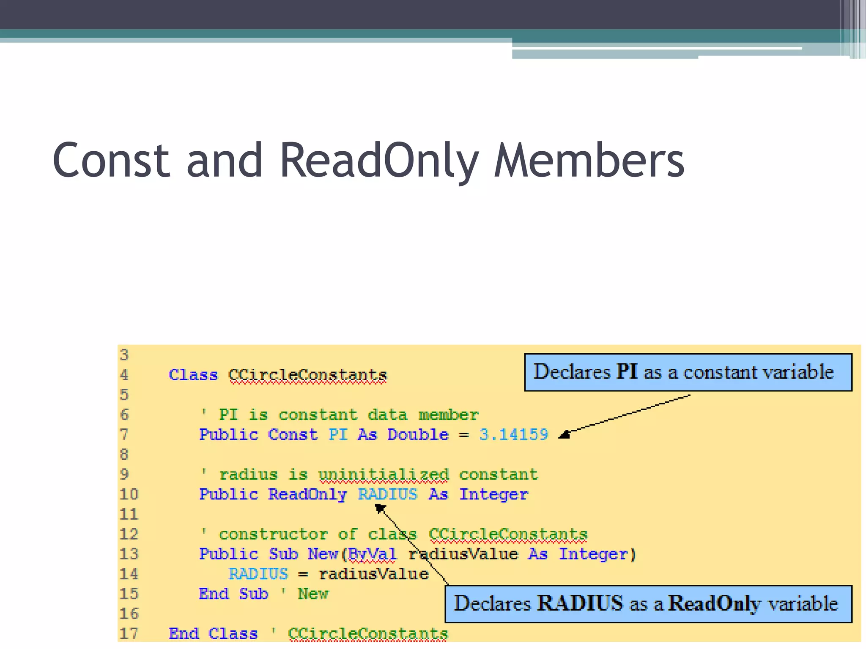Click the 'Declares PI as a constant variable' callout
The image size is (866, 649).
[688, 373]
